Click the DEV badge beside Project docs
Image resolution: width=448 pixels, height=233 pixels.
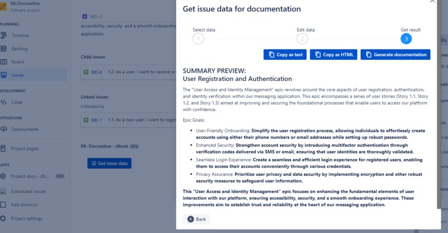coord(60,176)
